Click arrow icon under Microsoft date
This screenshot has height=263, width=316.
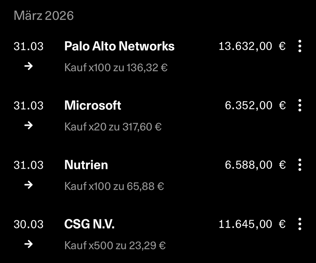coord(29,125)
